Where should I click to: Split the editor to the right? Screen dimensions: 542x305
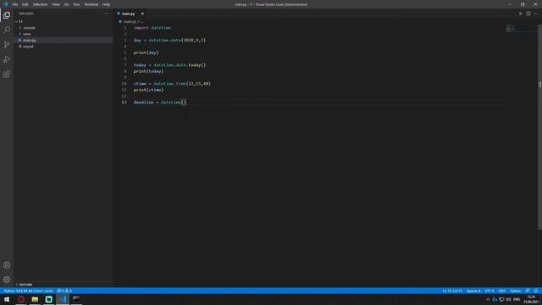(x=528, y=14)
